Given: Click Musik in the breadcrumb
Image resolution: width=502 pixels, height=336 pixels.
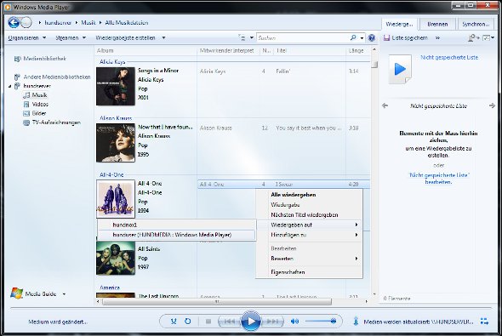Looking at the screenshot, I should [88, 23].
